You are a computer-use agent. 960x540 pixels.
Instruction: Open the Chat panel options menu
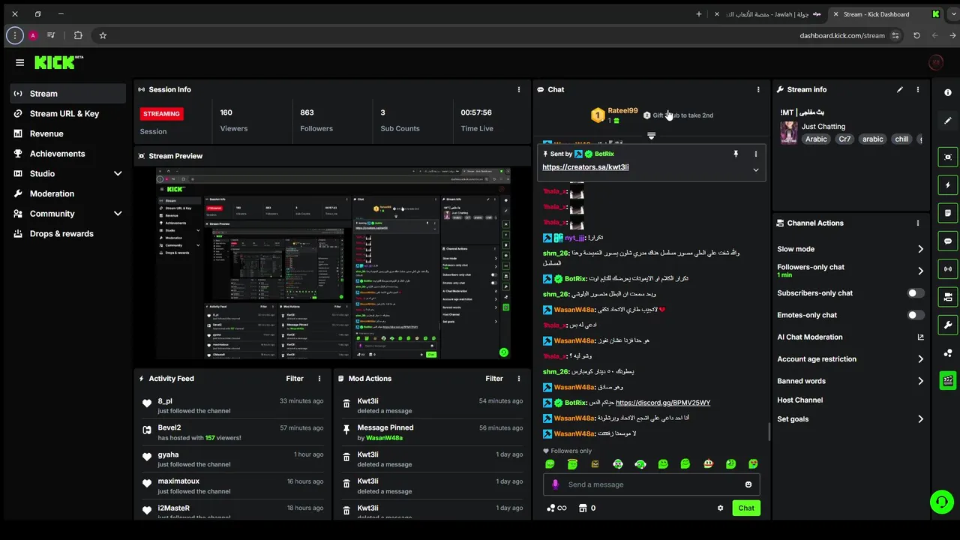pyautogui.click(x=758, y=89)
